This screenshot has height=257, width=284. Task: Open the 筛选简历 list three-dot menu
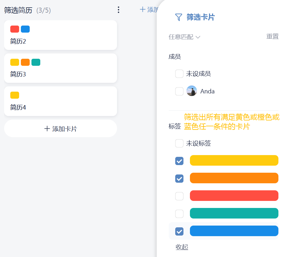(118, 10)
